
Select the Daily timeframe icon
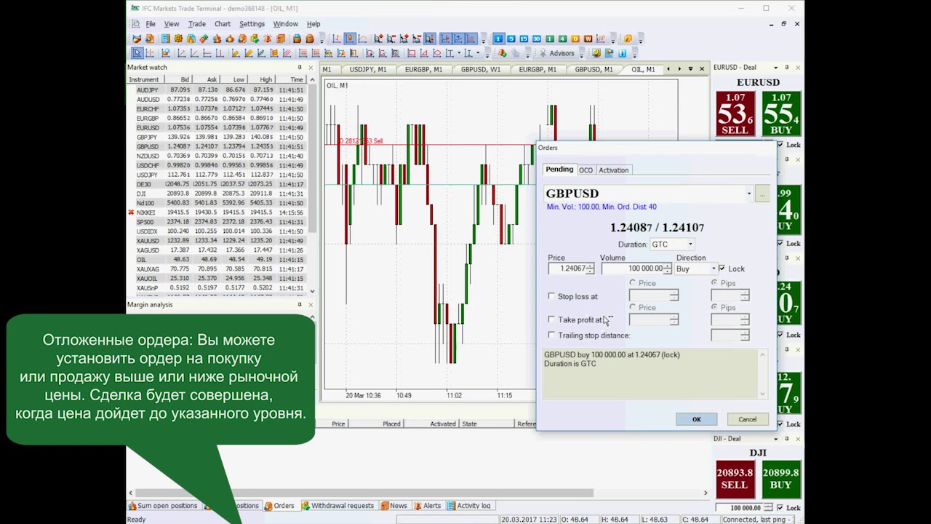(x=575, y=39)
